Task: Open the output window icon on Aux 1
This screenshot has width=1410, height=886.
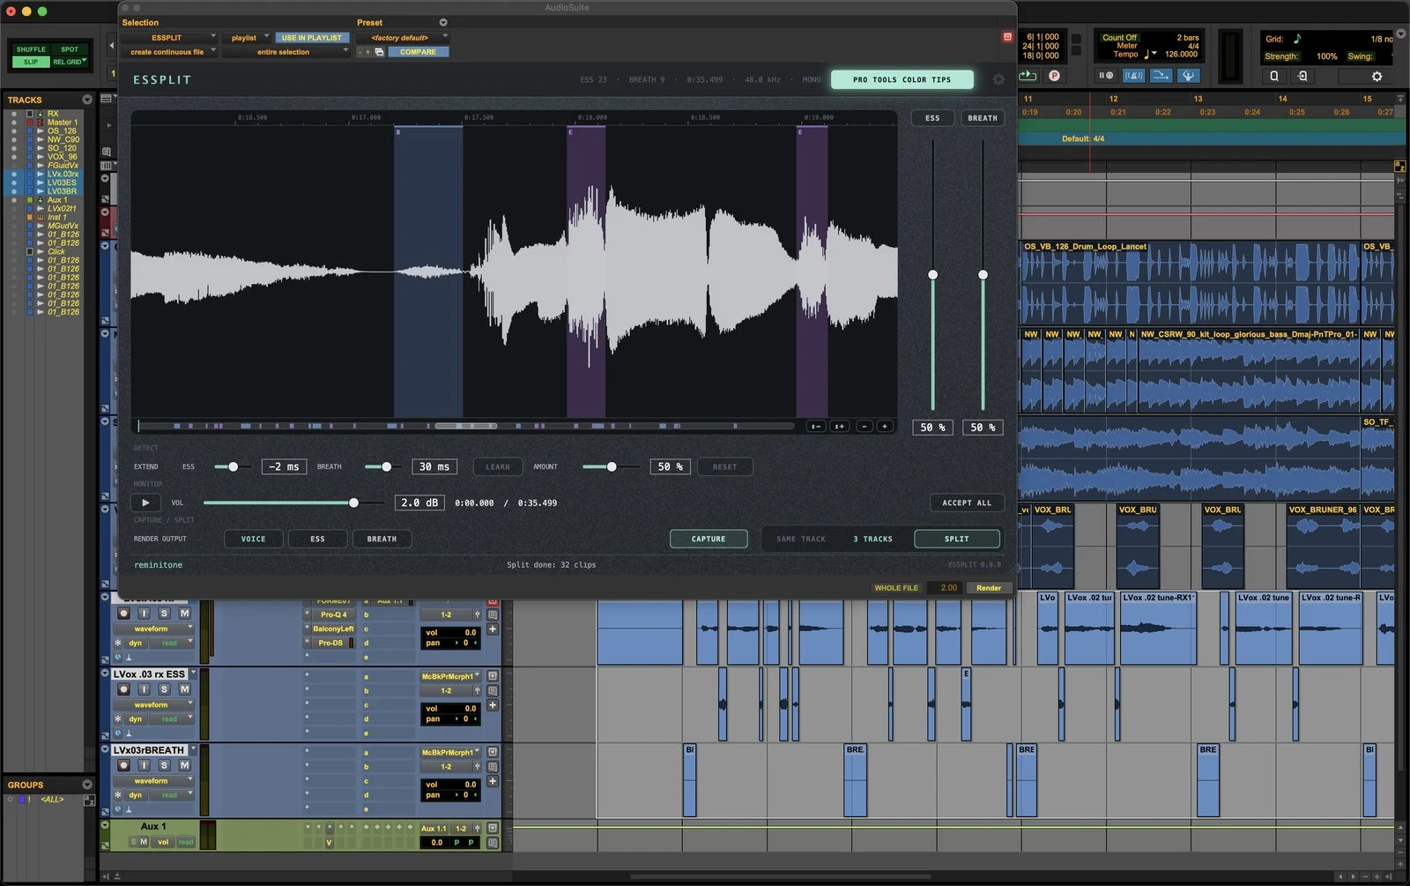Action: point(493,828)
